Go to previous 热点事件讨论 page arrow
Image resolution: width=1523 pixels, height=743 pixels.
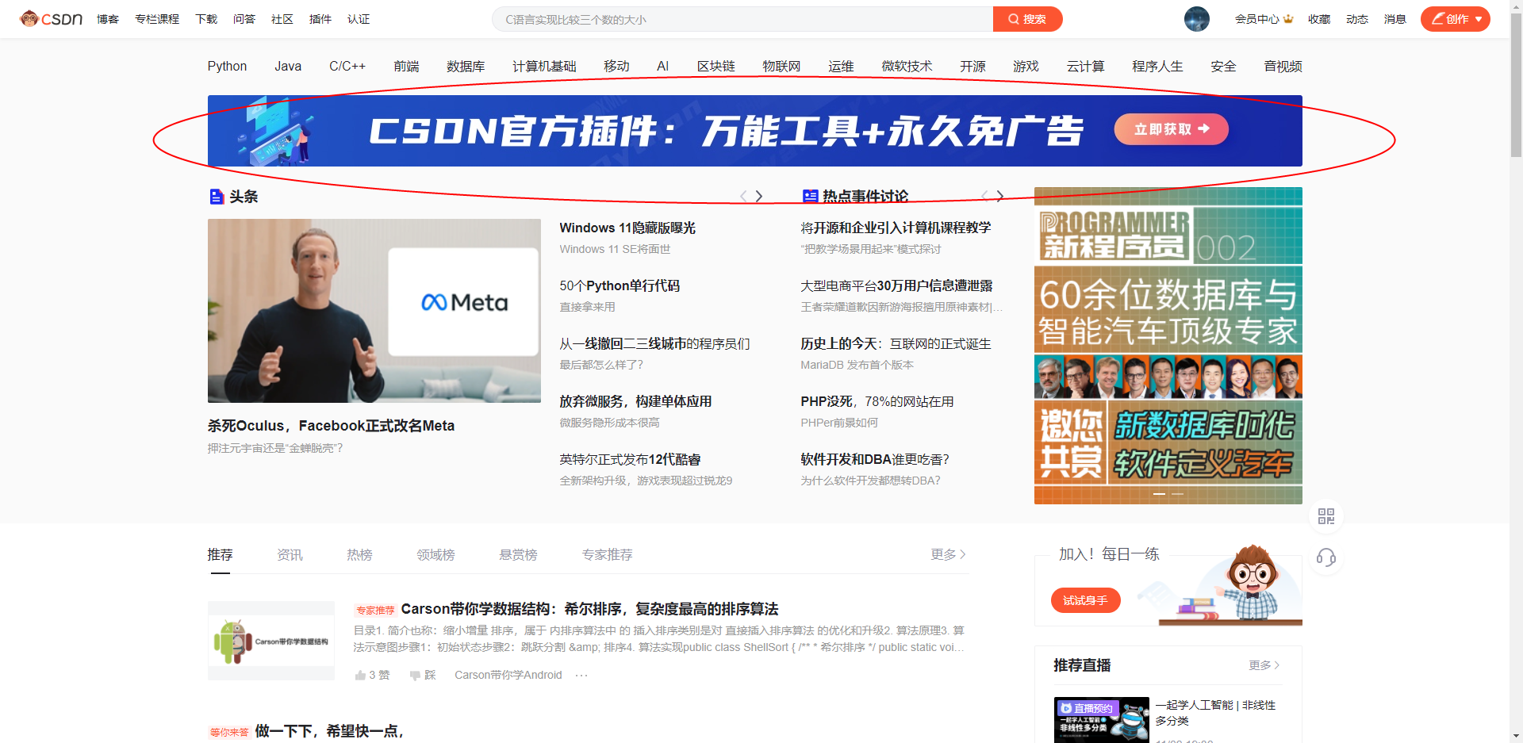[984, 196]
